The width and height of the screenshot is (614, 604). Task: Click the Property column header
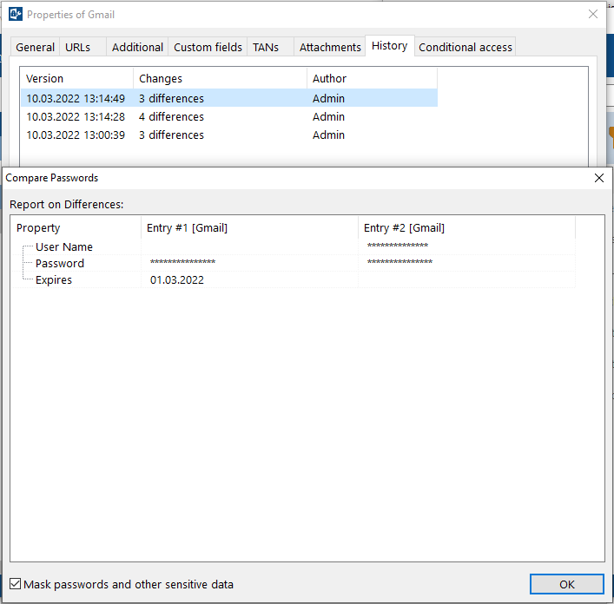(76, 227)
